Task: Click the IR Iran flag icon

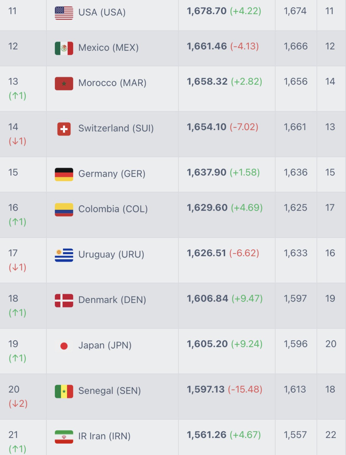Action: (x=64, y=437)
